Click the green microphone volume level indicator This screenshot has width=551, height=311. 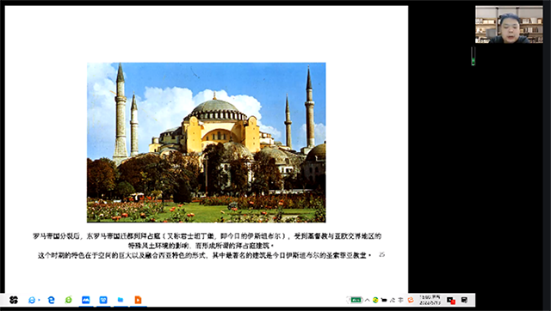(473, 56)
